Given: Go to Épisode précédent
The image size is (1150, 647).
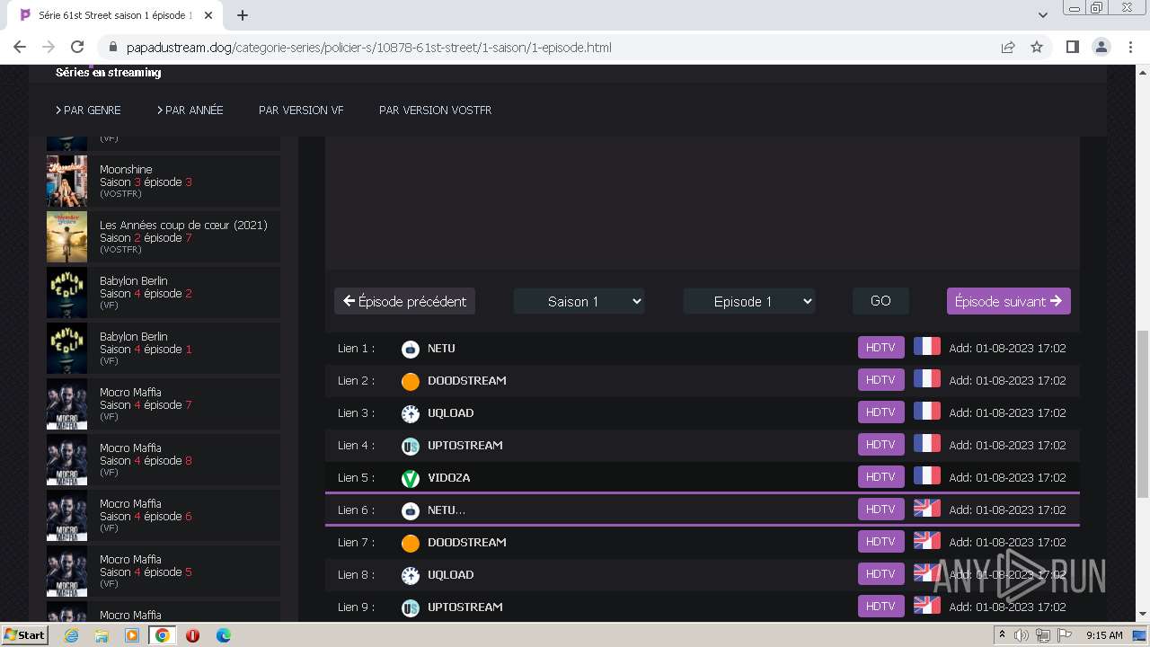Looking at the screenshot, I should click(x=404, y=301).
